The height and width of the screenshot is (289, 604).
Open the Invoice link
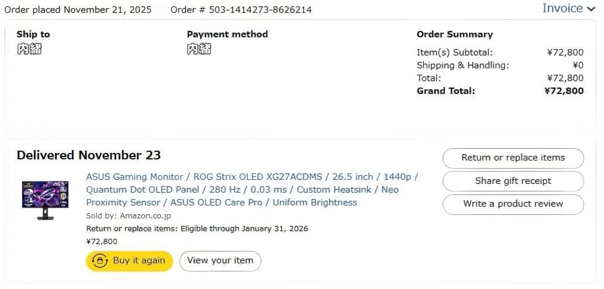click(562, 8)
